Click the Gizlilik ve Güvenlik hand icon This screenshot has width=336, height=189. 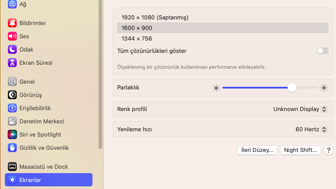tap(12, 148)
